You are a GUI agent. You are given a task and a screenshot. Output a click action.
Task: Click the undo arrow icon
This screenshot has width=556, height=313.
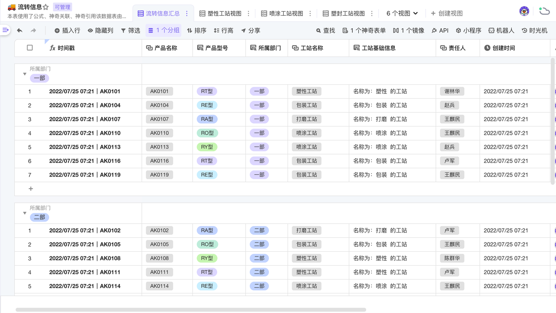coord(20,30)
